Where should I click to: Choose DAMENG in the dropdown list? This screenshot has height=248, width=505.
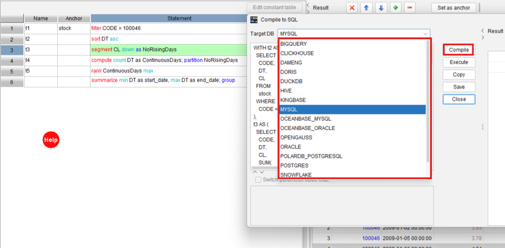[x=352, y=63]
